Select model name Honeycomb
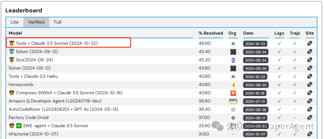This screenshot has height=139, width=324. point(21,84)
